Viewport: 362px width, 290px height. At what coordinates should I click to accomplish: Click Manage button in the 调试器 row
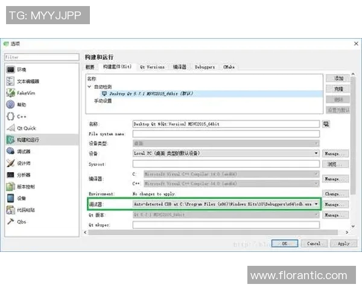(x=335, y=204)
